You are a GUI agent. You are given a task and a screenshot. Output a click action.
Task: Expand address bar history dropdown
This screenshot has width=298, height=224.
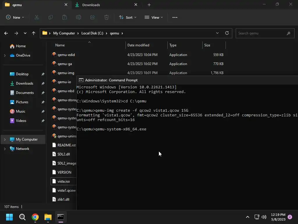click(217, 33)
